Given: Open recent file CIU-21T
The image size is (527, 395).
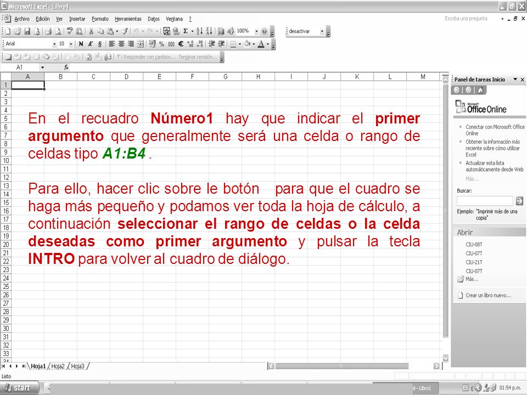Looking at the screenshot, I should [x=474, y=262].
